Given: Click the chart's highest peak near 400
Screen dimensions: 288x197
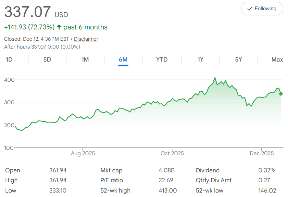Looking at the screenshot, I should pos(215,78).
